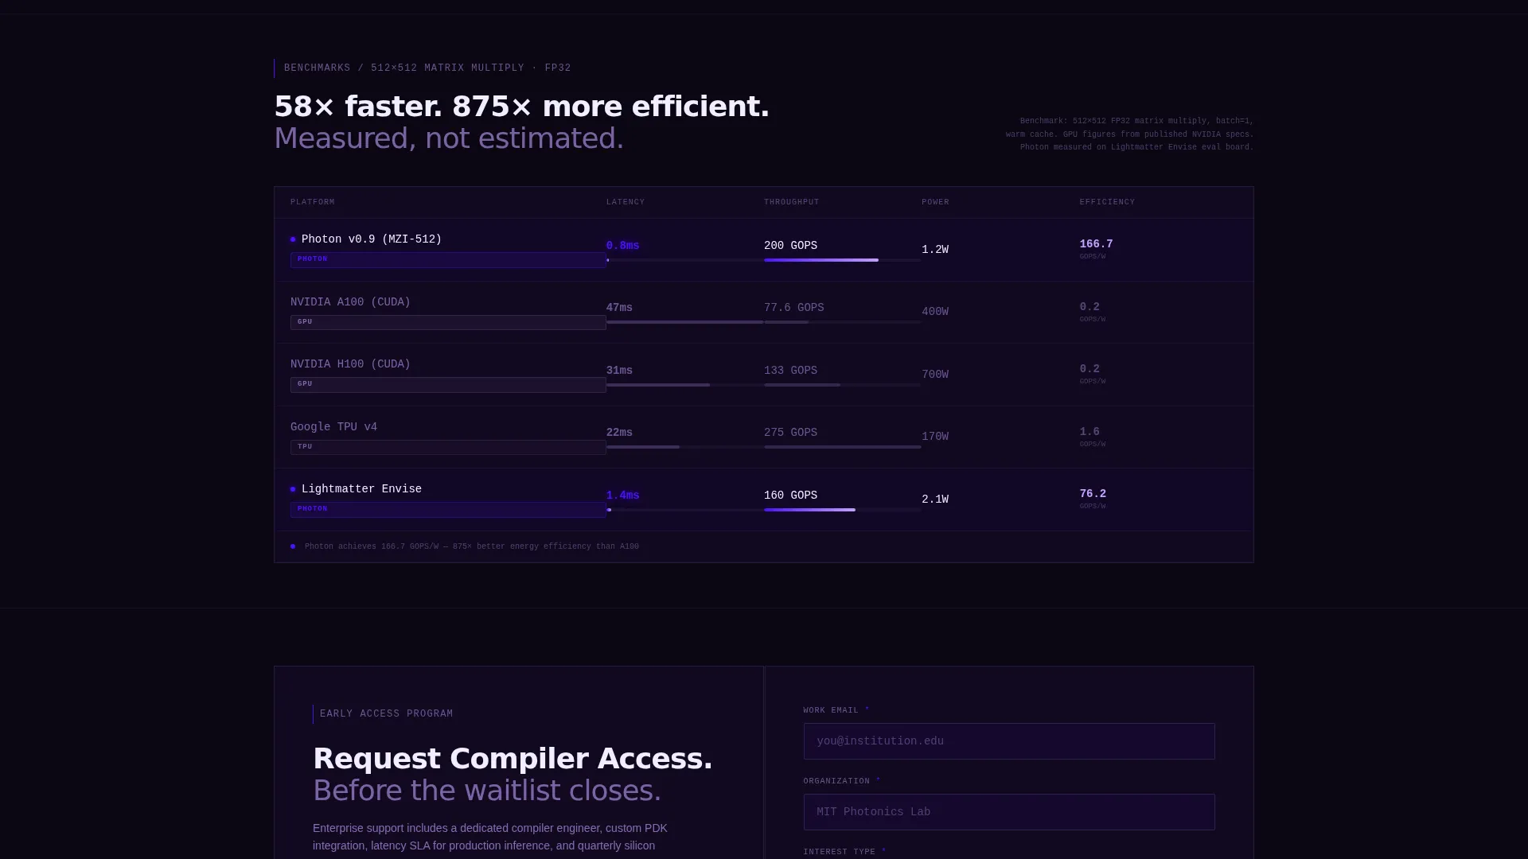Click the 47ms latency bar for A100

coord(684,322)
